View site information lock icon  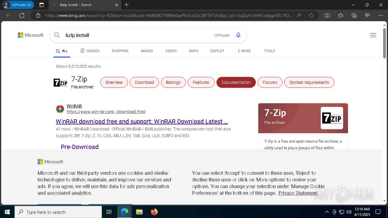point(38,15)
